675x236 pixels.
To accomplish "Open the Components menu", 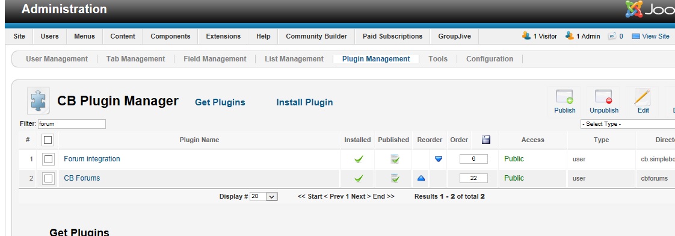I will pyautogui.click(x=170, y=36).
